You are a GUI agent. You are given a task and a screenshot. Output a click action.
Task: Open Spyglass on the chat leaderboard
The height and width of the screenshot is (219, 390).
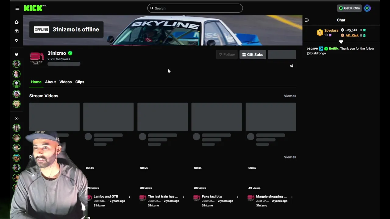coord(331,30)
